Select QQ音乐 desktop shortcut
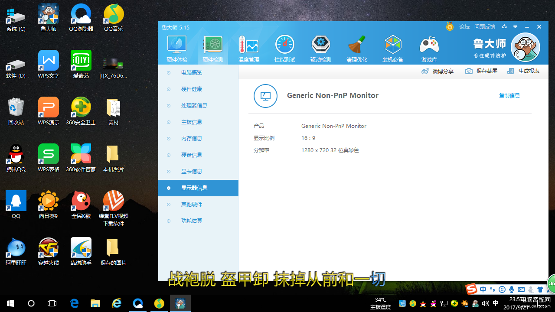The image size is (555, 312). pos(114,18)
